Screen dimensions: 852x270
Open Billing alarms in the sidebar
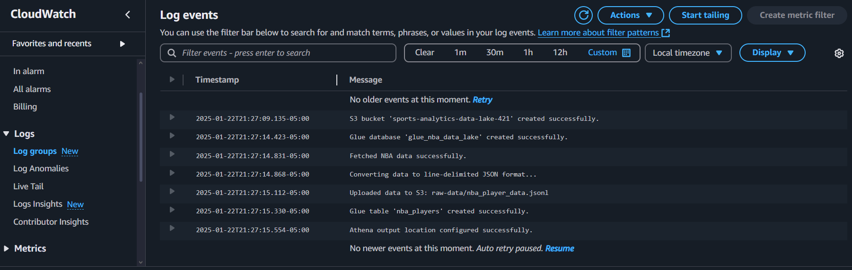point(25,107)
